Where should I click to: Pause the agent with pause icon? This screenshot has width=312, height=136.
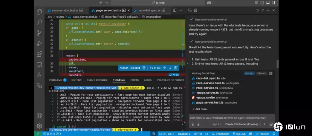click(265, 124)
